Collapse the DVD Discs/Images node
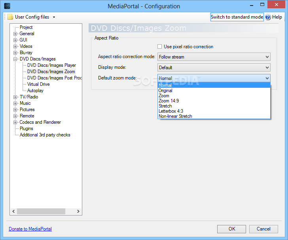The height and width of the screenshot is (240, 288). pos(15,59)
